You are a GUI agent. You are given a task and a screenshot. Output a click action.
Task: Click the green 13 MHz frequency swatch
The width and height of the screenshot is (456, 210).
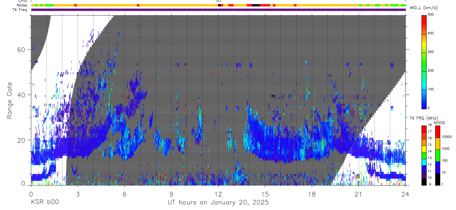pyautogui.click(x=424, y=156)
